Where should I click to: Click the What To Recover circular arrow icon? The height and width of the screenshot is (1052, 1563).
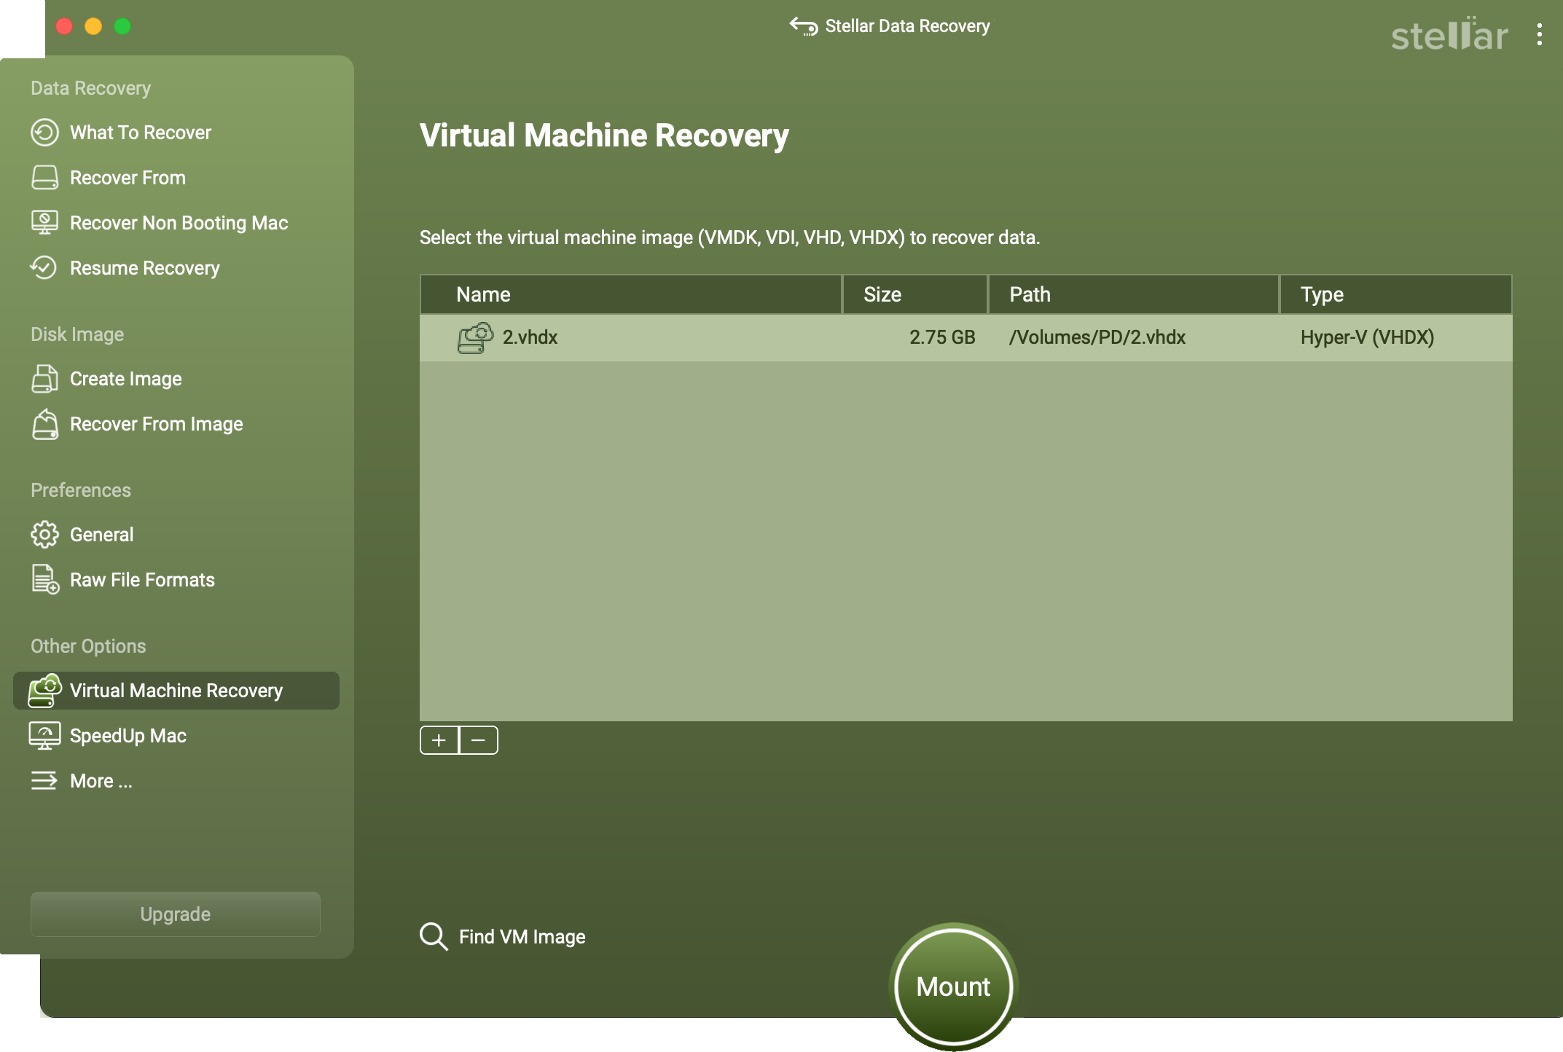[x=44, y=133]
